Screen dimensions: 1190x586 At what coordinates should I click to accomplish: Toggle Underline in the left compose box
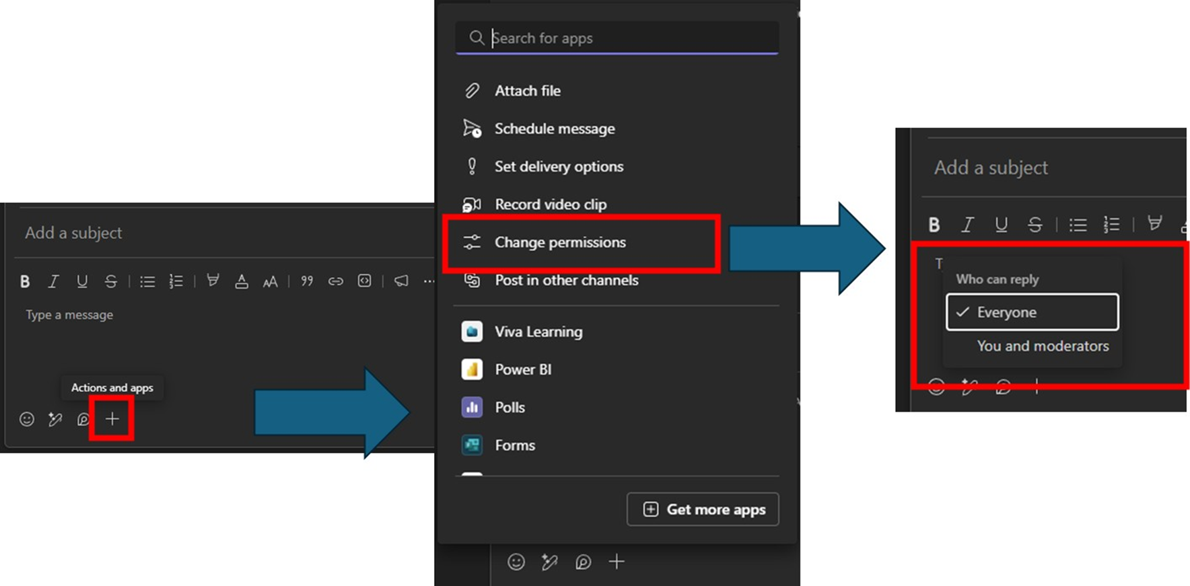(x=82, y=281)
